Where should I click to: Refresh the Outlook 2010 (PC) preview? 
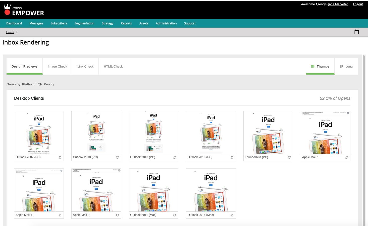[117, 157]
